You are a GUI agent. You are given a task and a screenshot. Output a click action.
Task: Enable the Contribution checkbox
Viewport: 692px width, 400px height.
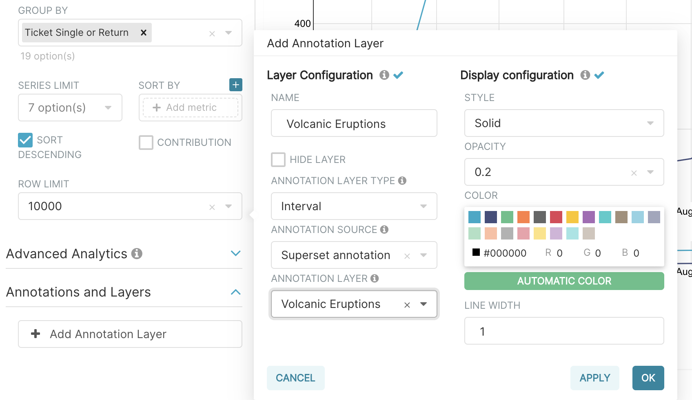pos(146,143)
